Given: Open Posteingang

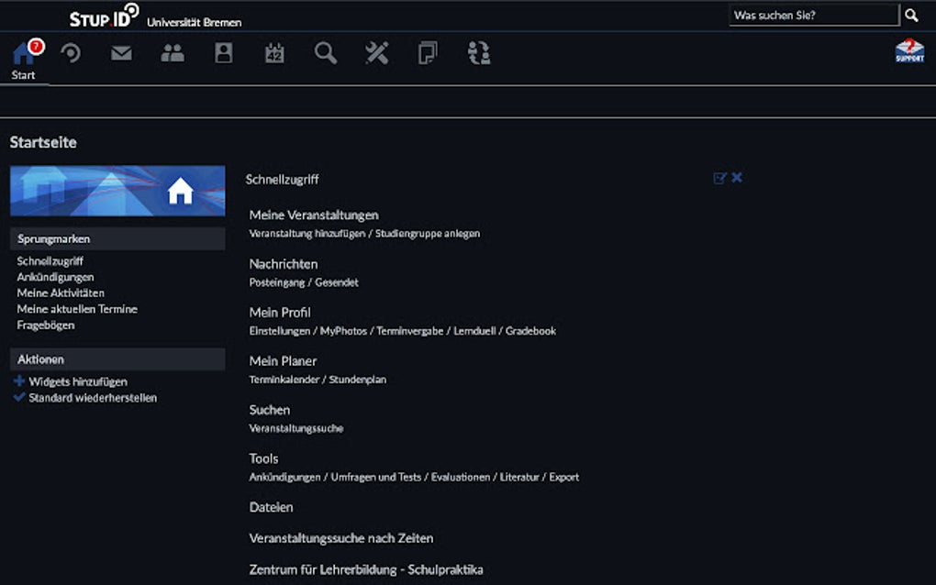Looking at the screenshot, I should tap(277, 282).
